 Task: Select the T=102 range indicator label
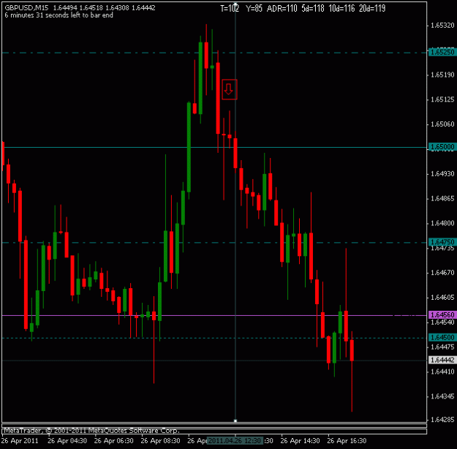230,9
